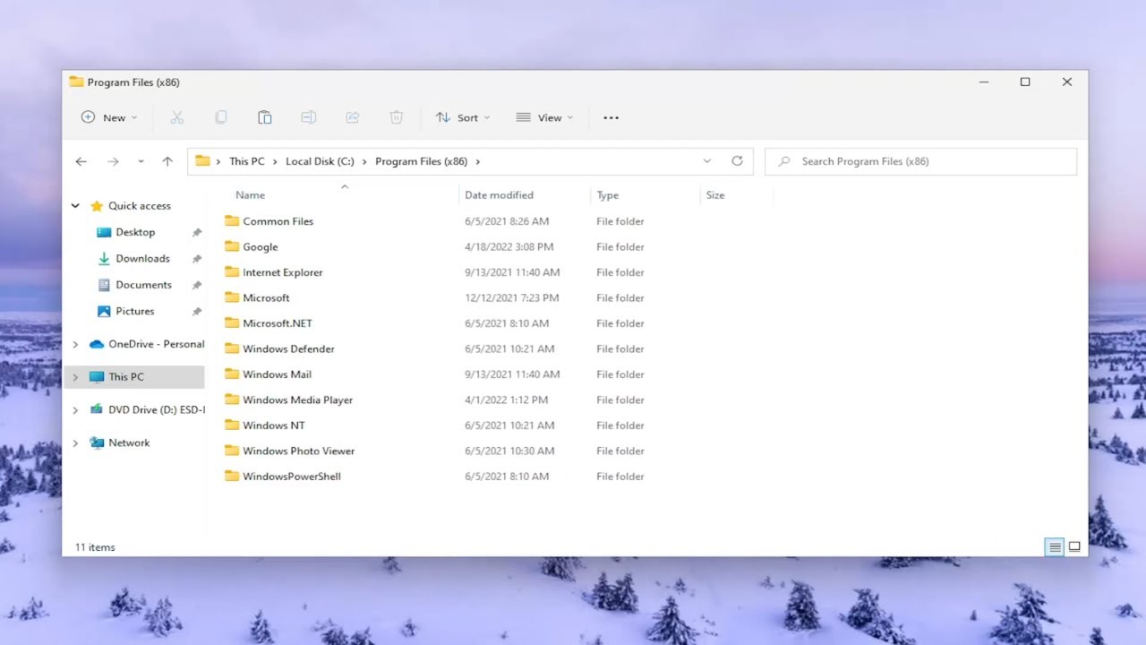This screenshot has width=1146, height=645.
Task: Click the 12/12/2021 7:23 PM date cell
Action: (x=511, y=297)
